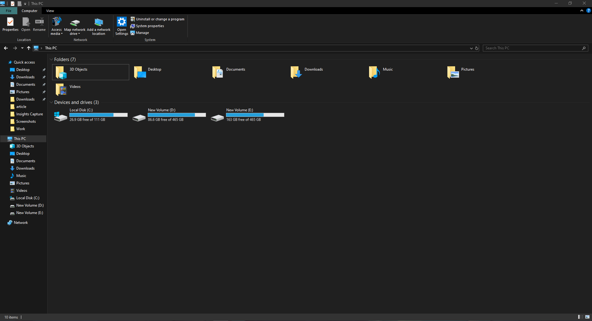Open Insights Capture folder in sidebar
Viewport: 592px width, 321px height.
pyautogui.click(x=29, y=114)
